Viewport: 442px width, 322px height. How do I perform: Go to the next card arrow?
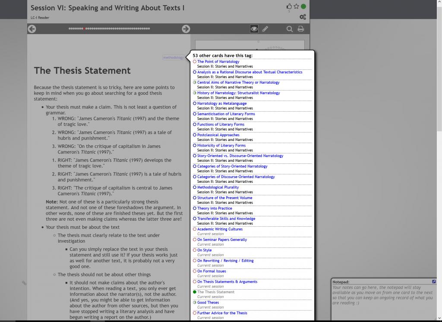tap(186, 29)
